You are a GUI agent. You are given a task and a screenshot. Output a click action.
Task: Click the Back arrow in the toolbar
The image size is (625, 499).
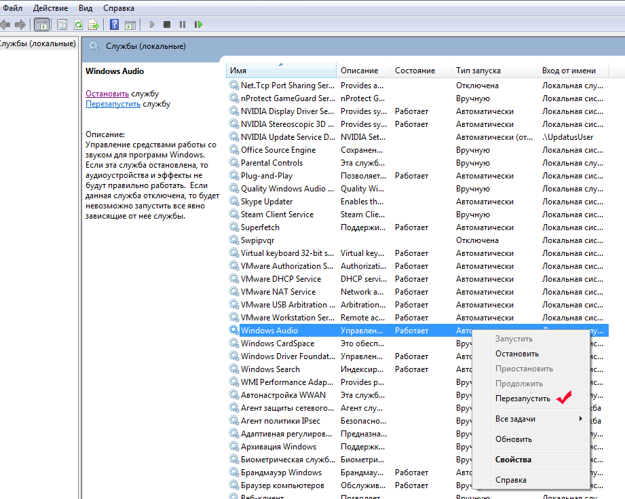coord(5,24)
